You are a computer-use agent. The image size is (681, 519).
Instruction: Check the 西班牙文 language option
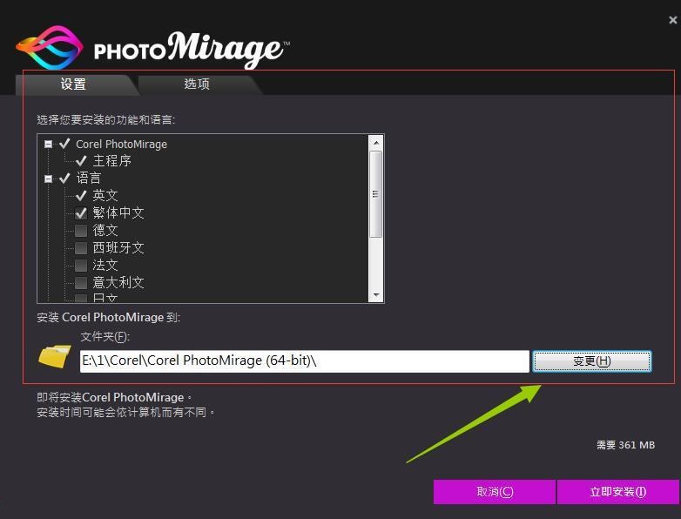(x=81, y=248)
